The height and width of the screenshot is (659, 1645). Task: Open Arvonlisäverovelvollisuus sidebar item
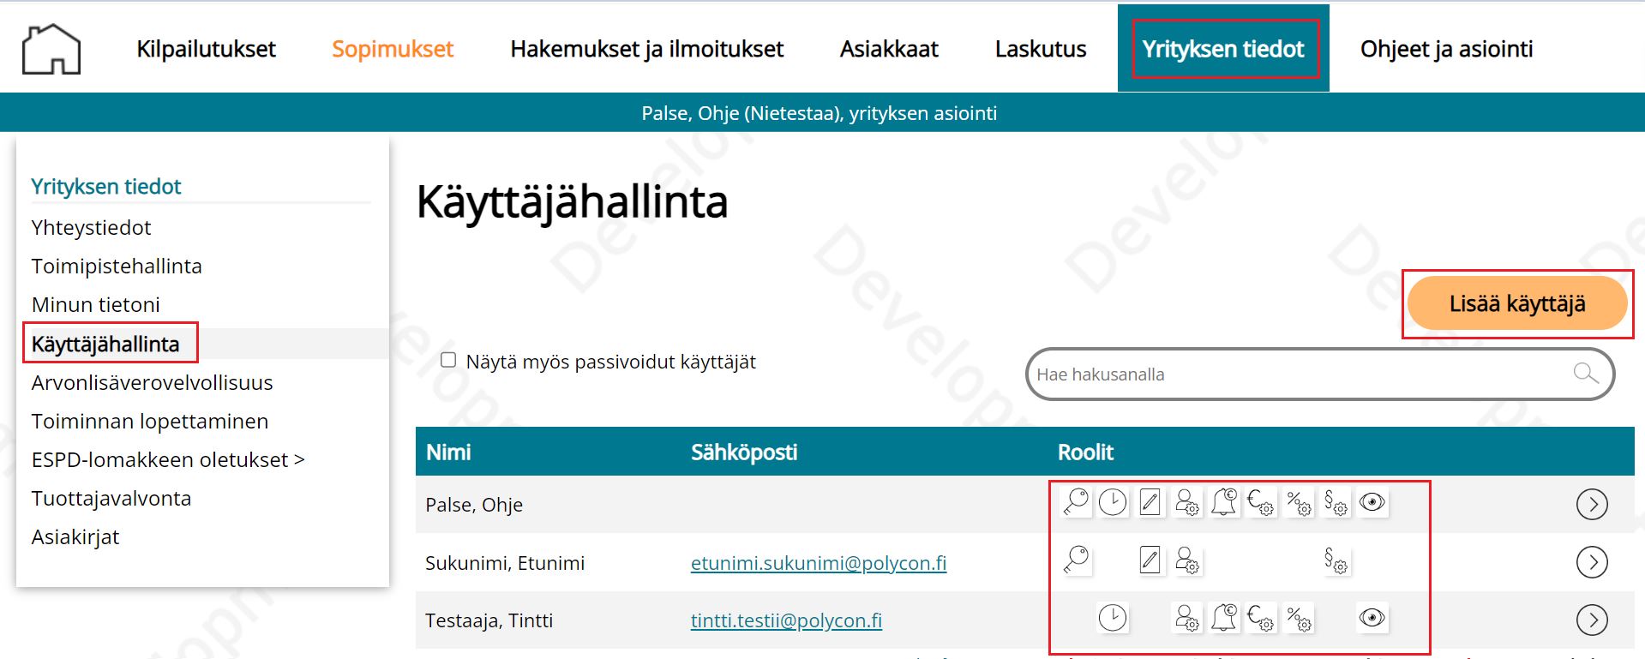click(x=152, y=383)
